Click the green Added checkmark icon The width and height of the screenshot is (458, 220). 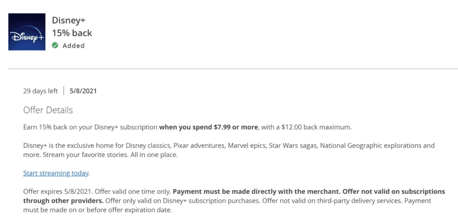(x=55, y=46)
